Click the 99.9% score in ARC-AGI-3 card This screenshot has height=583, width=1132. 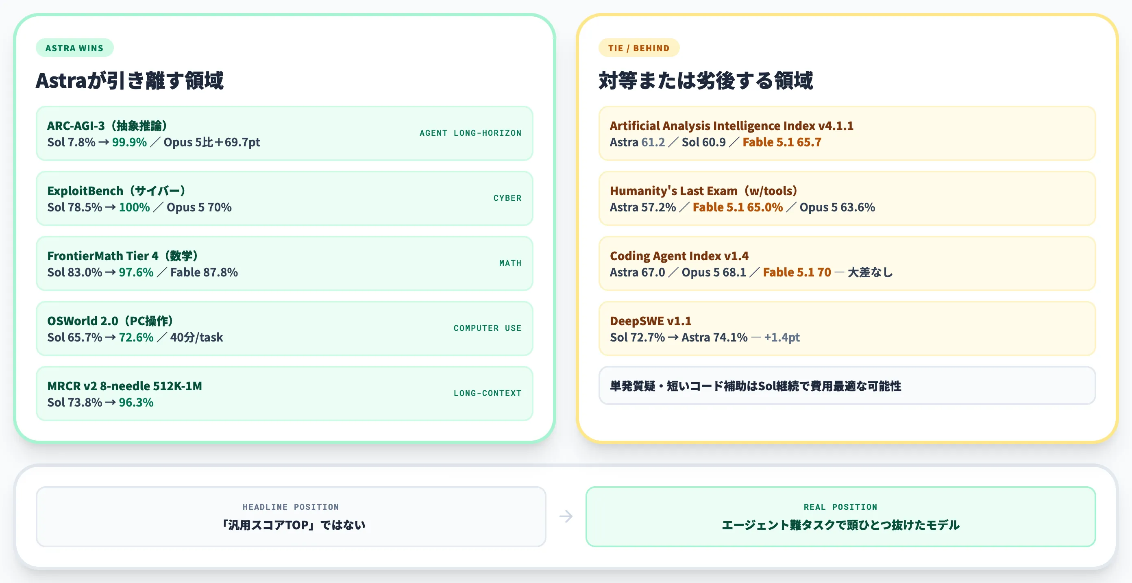click(129, 142)
